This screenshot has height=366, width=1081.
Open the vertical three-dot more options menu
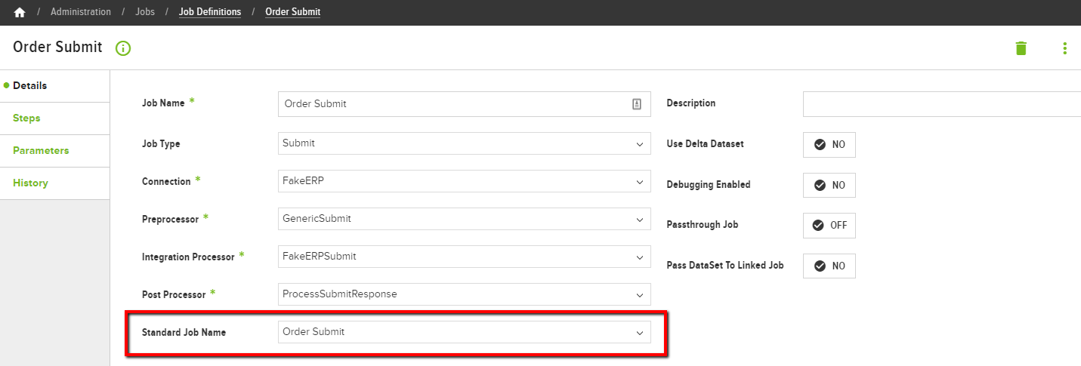point(1064,48)
